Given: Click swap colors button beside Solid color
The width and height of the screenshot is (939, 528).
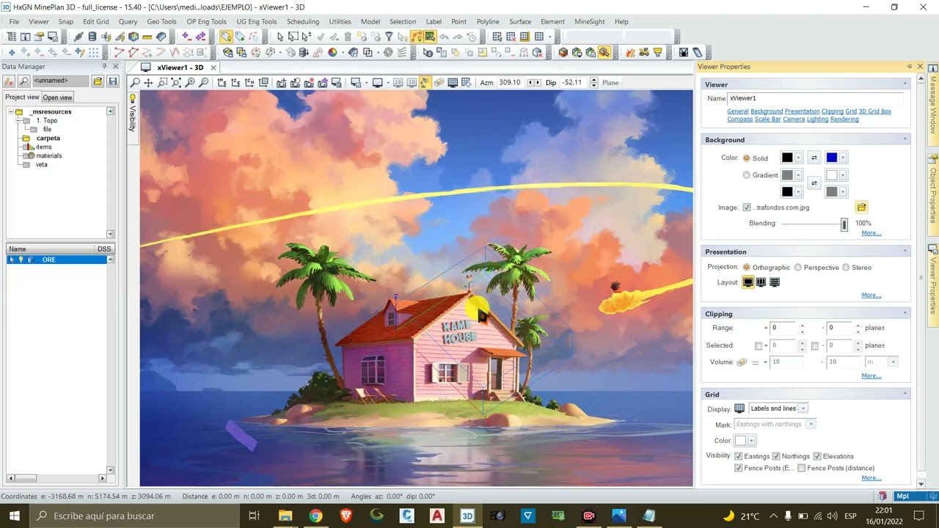Looking at the screenshot, I should 814,158.
